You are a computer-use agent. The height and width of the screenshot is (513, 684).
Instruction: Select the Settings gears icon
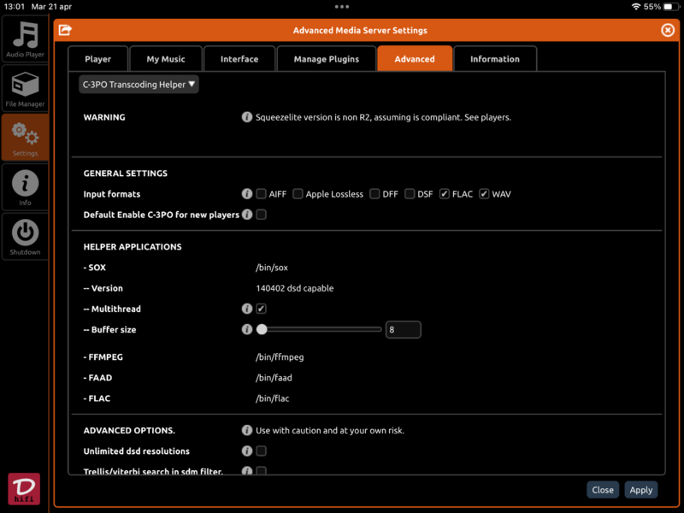pyautogui.click(x=25, y=138)
